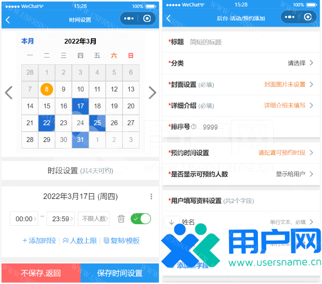The image size is (322, 284).
Task: Click the back arrow in 时间设置 header
Action: pos(8,20)
